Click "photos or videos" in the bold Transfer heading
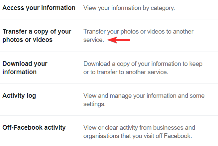The height and width of the screenshot is (146, 218). pos(28,40)
